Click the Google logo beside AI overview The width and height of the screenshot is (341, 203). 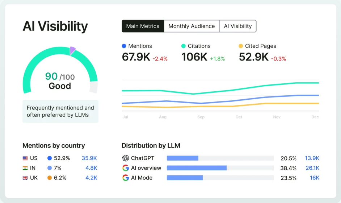click(x=126, y=168)
